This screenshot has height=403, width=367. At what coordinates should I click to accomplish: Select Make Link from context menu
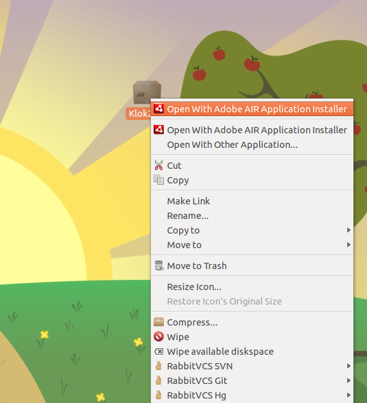point(252,201)
